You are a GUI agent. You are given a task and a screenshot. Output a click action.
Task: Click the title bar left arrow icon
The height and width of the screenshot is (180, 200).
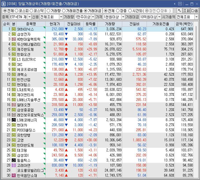point(175,4)
